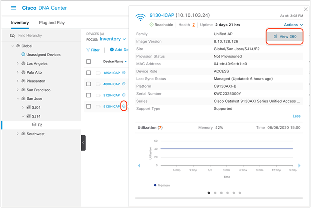Collapse the hierarchy side panel handle
The image size is (311, 208).
(83, 143)
